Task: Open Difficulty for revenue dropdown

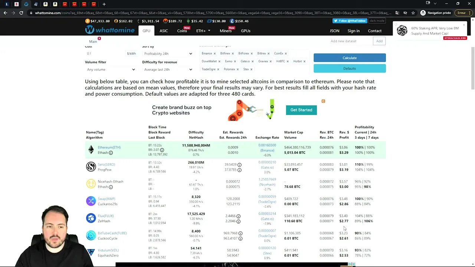Action: [168, 69]
